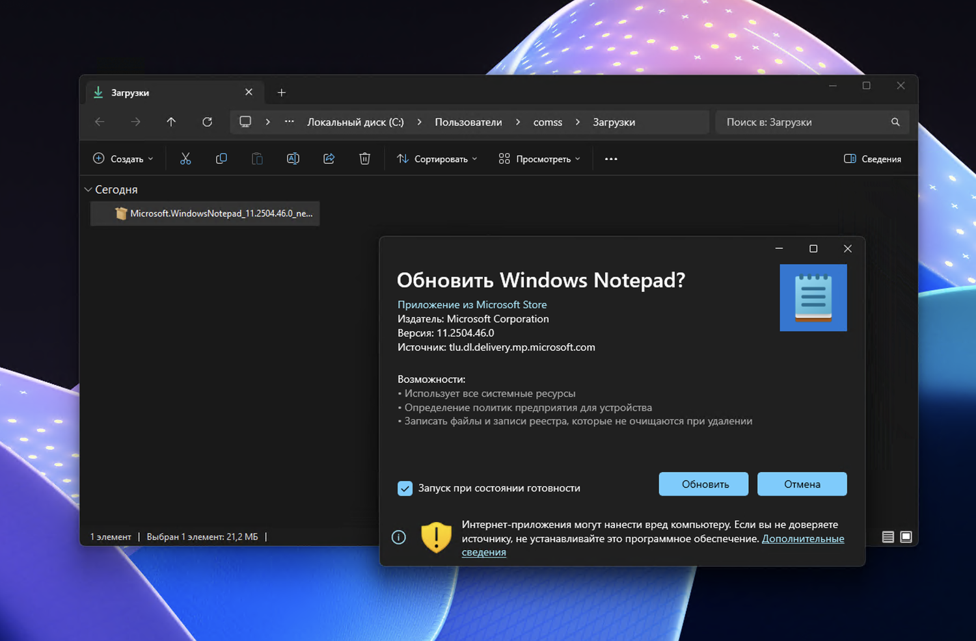Switch to large icons view in status bar
This screenshot has width=976, height=641.
coord(906,537)
